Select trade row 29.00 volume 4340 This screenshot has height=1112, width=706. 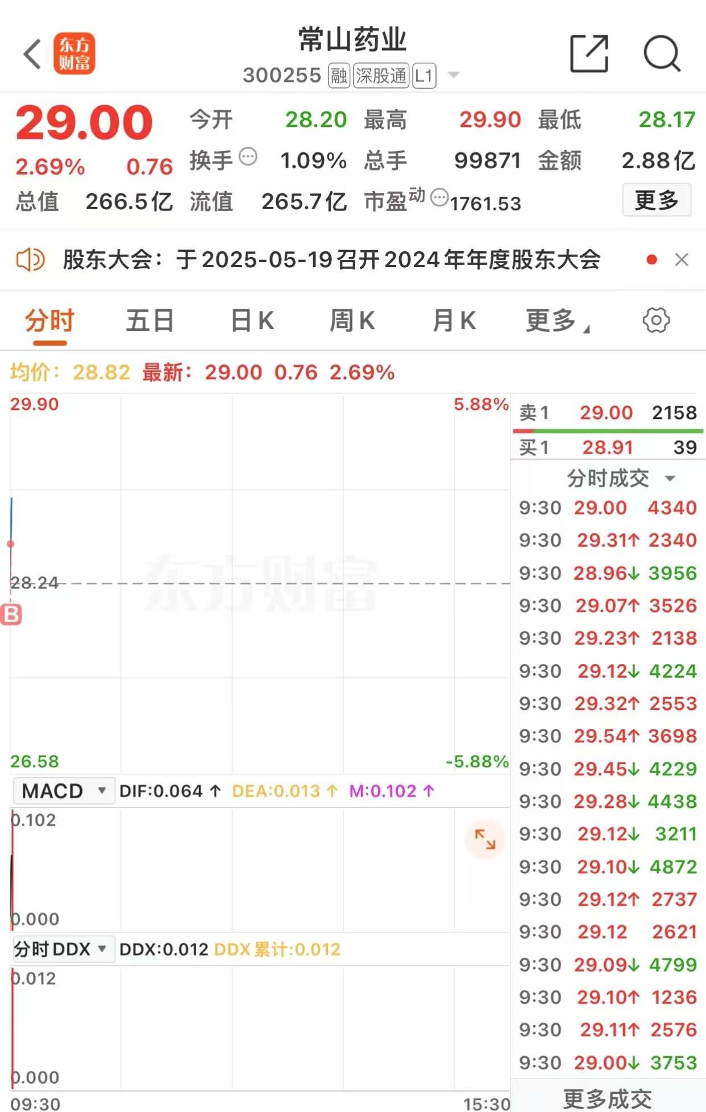coord(608,508)
